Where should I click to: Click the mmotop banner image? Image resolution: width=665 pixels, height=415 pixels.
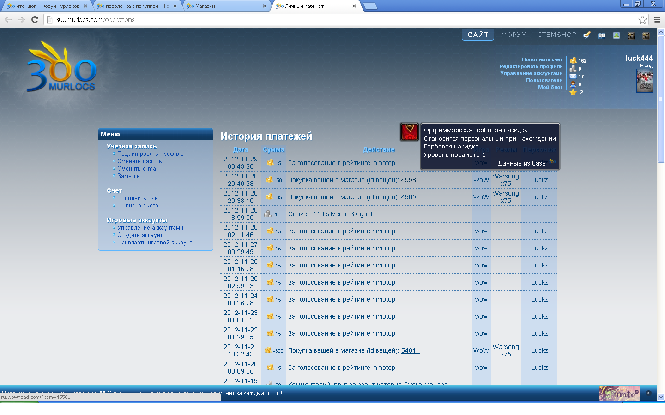619,393
